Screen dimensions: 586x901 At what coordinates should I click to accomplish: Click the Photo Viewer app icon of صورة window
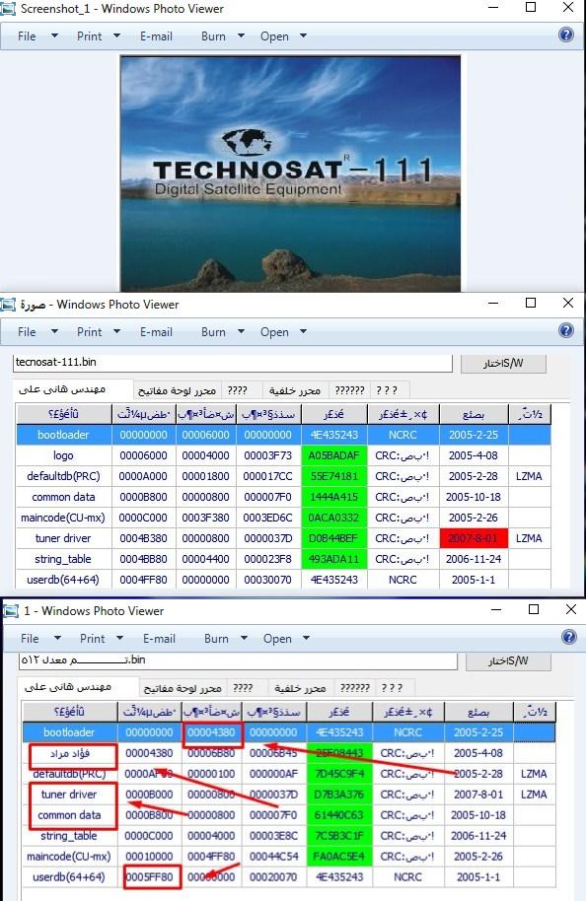(8, 305)
